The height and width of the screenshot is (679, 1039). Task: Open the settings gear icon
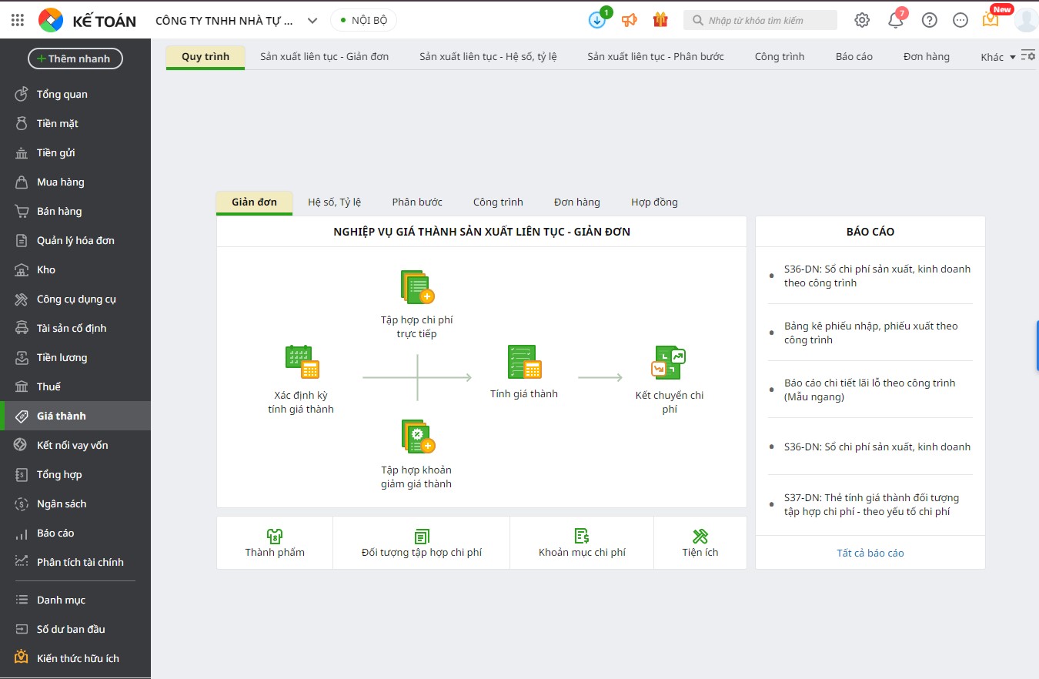pyautogui.click(x=862, y=20)
